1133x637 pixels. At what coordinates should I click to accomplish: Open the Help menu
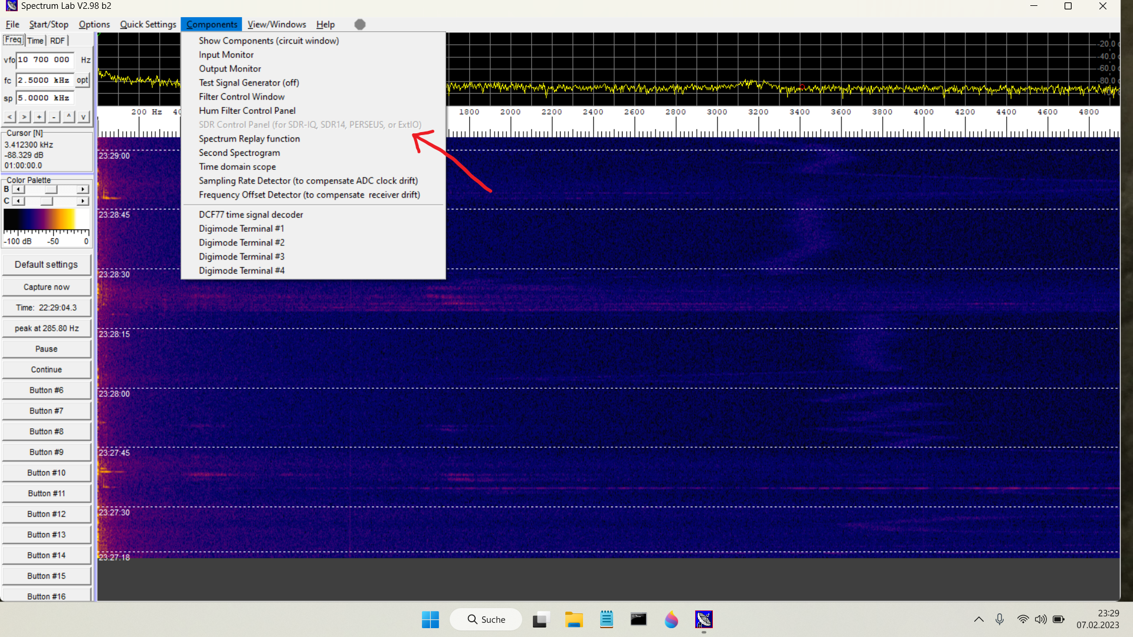[x=325, y=24]
